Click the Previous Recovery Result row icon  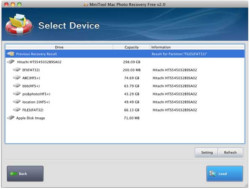[x=10, y=54]
